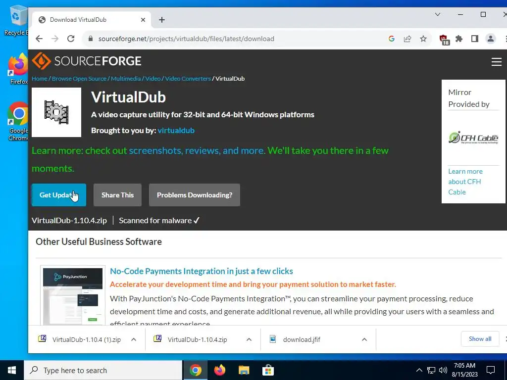Open Video breadcrumb link
The width and height of the screenshot is (507, 380).
pos(153,79)
